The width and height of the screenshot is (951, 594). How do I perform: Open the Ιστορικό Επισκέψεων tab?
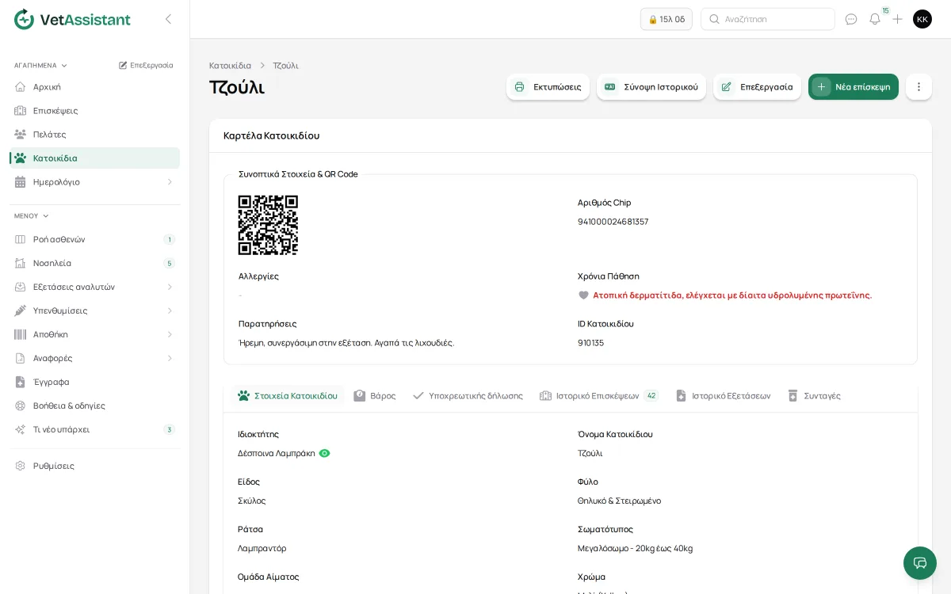(598, 396)
